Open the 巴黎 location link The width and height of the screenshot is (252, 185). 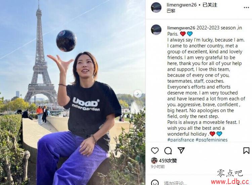(x=171, y=11)
